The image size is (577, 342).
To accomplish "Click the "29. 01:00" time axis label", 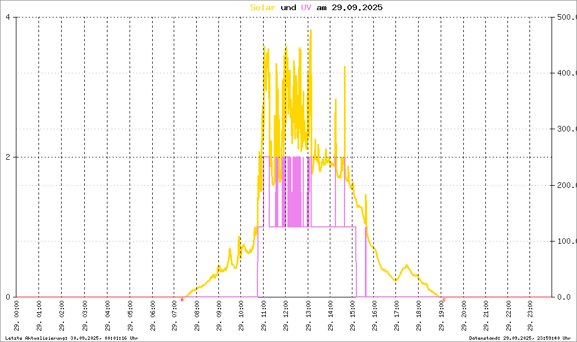I will click(x=39, y=316).
